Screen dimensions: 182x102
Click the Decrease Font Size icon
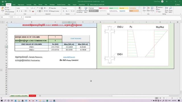point(34,8)
